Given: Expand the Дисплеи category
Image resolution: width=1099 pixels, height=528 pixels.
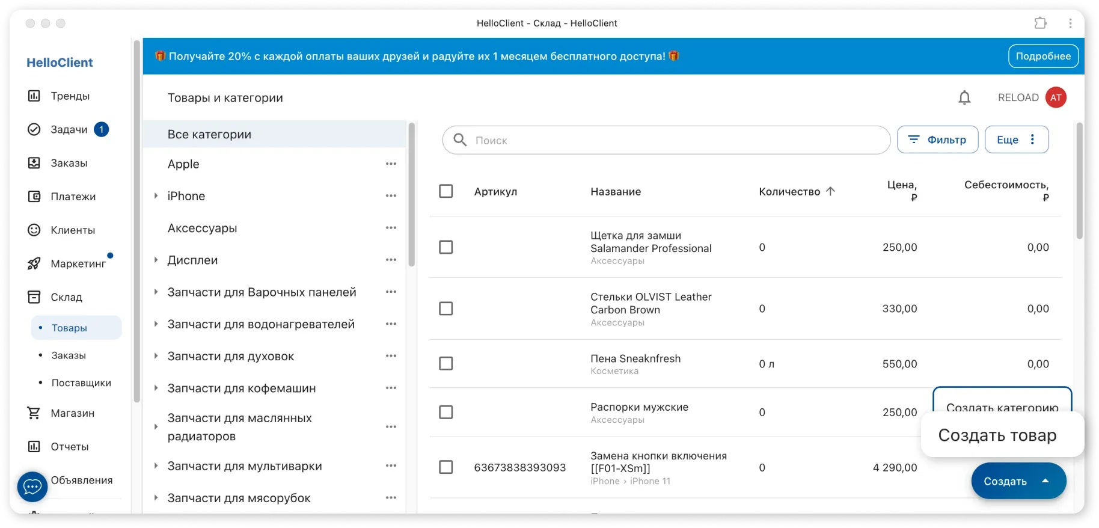Looking at the screenshot, I should point(156,260).
